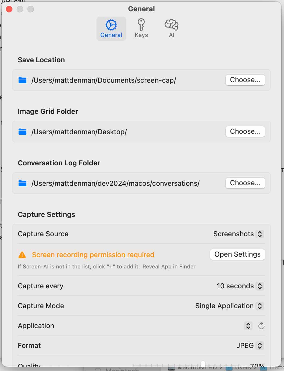This screenshot has width=284, height=371.
Task: Open the Format dropdown showing JPEG
Action: (x=259, y=346)
